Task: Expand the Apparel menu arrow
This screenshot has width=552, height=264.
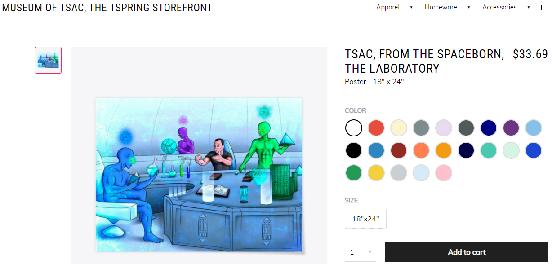Action: pos(411,7)
